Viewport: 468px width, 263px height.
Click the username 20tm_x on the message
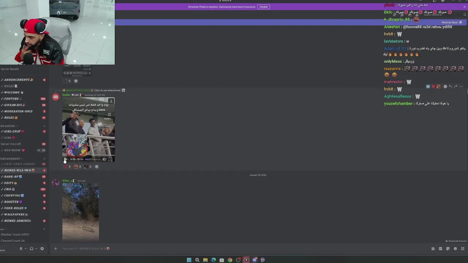(67, 181)
